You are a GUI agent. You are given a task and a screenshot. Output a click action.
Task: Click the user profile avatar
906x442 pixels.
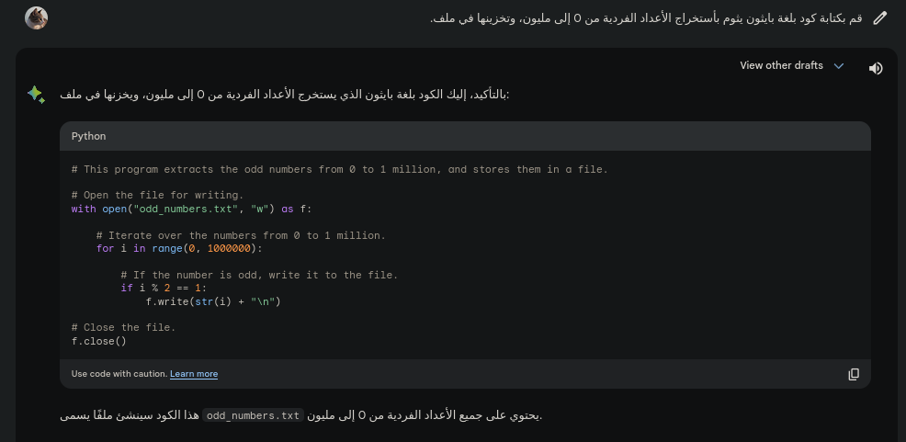(36, 17)
